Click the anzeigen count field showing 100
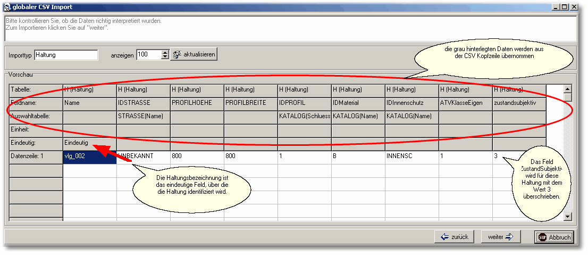This screenshot has width=588, height=255. coord(148,55)
